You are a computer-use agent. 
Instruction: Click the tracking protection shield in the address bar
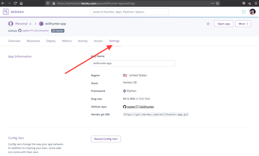pos(48,3)
